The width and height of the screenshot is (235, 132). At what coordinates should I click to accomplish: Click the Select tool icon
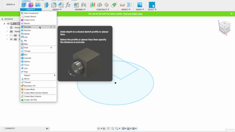pos(152,5)
